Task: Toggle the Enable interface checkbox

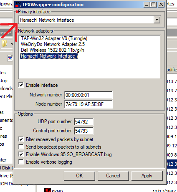Action: pos(21,85)
